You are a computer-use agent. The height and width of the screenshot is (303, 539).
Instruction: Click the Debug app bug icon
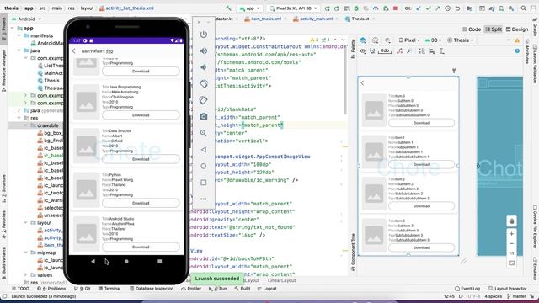tap(356, 8)
